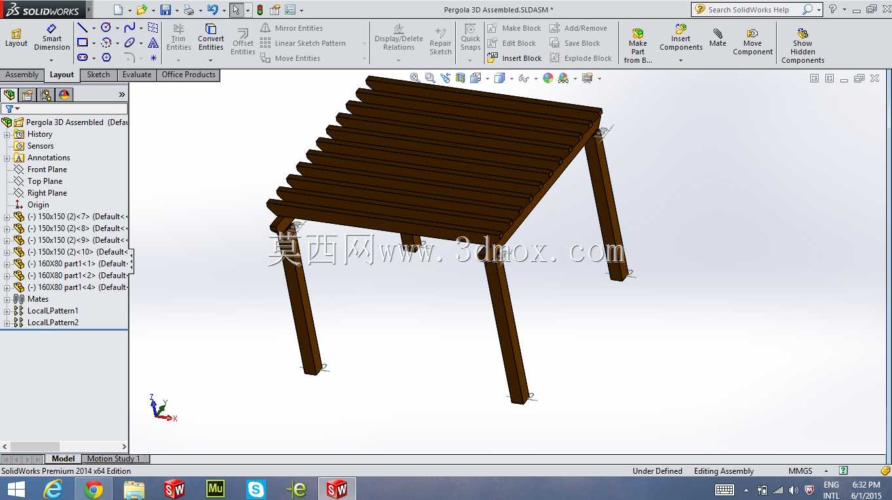
Task: Select the Corner Rectangle tool
Action: coord(83,43)
